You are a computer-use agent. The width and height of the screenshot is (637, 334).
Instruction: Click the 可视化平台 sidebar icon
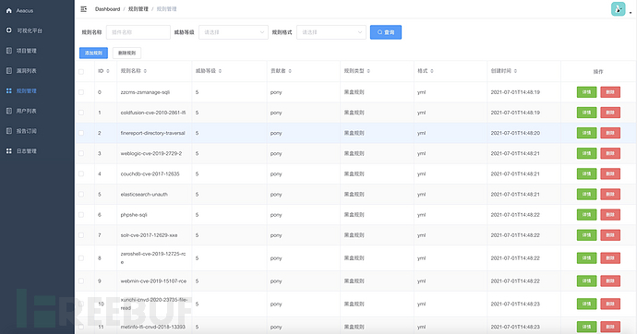(x=9, y=30)
